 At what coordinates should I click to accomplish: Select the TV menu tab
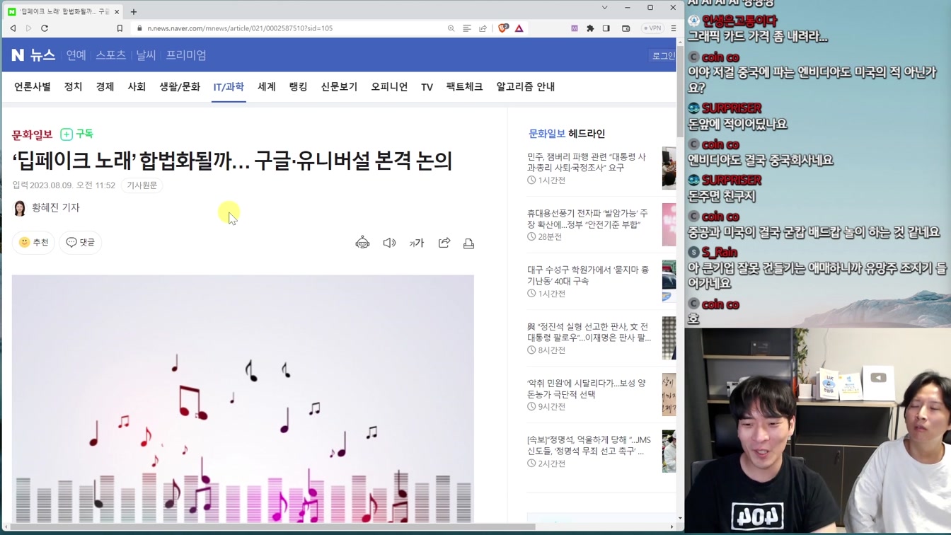point(427,87)
